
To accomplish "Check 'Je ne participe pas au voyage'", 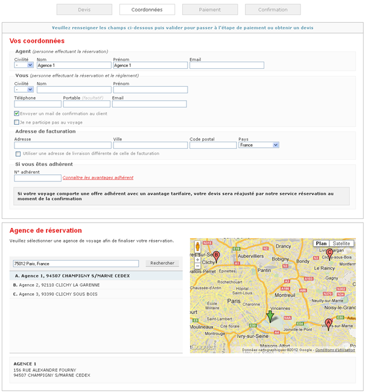I will click(x=17, y=122).
